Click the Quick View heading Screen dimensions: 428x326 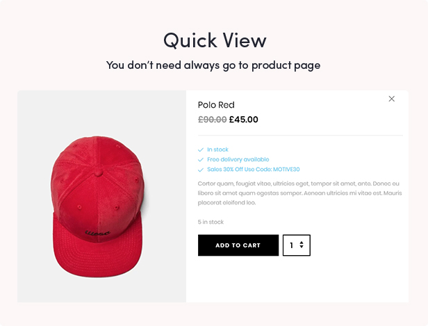(x=214, y=40)
